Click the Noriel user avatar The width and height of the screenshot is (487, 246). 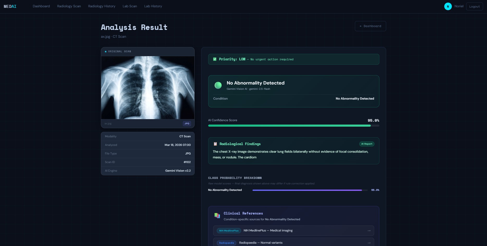(x=448, y=7)
